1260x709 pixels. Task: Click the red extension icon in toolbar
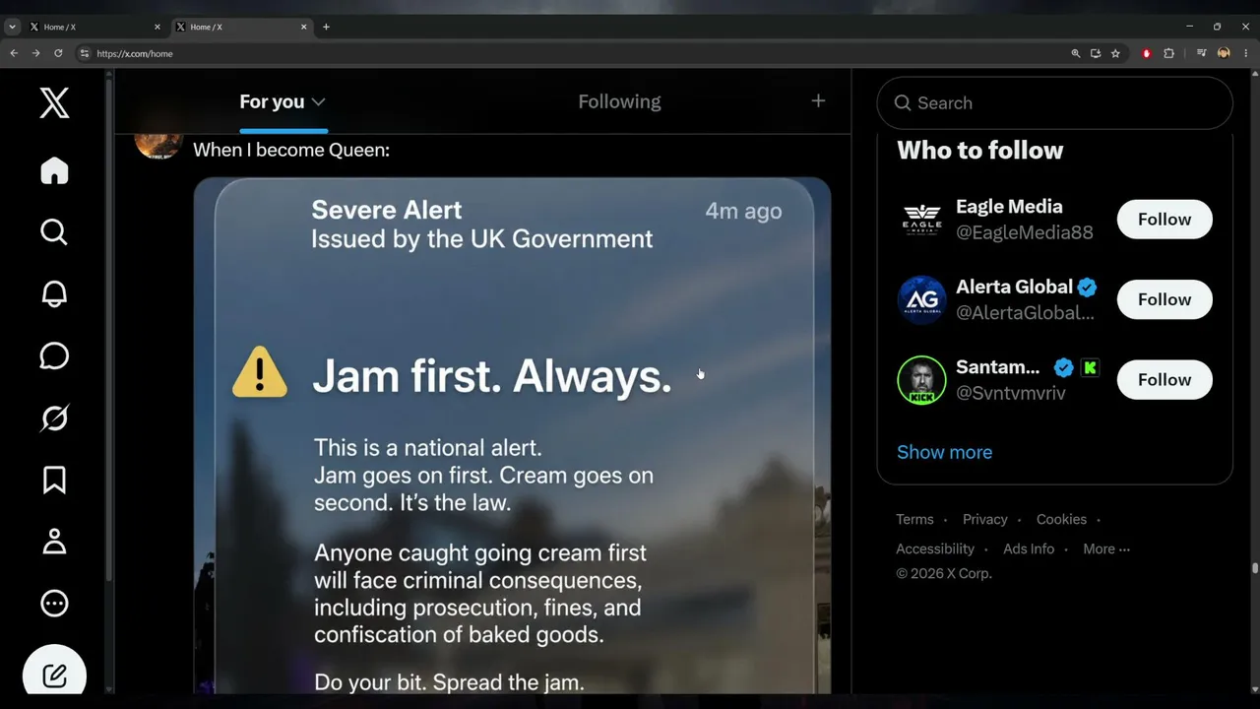tap(1147, 53)
